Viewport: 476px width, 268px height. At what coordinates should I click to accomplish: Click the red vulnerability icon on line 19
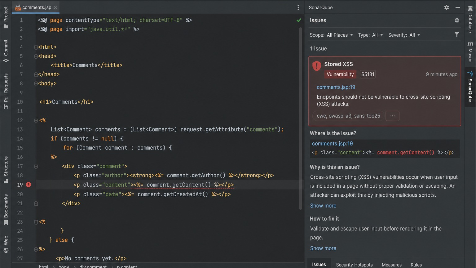pyautogui.click(x=29, y=185)
